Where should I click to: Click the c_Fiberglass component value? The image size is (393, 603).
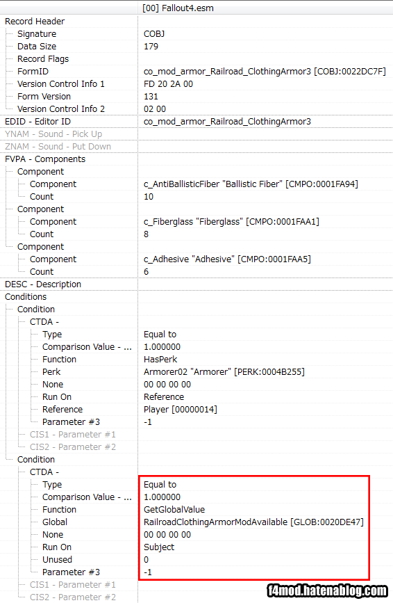(231, 221)
